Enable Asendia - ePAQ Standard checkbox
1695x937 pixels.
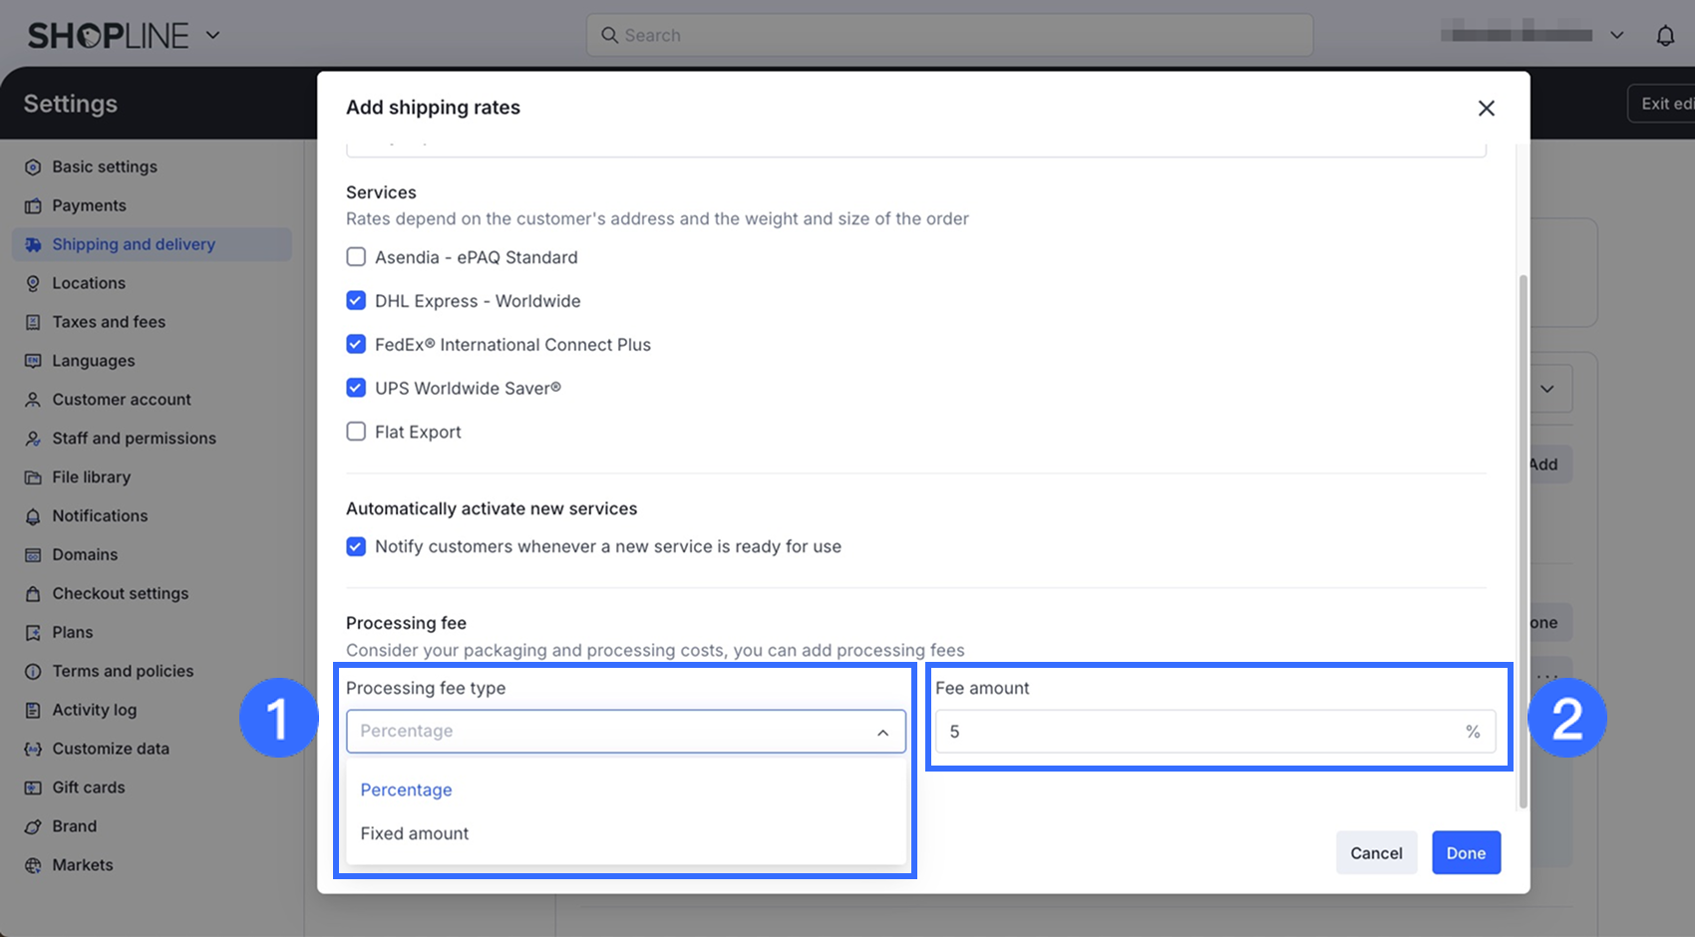[356, 257]
